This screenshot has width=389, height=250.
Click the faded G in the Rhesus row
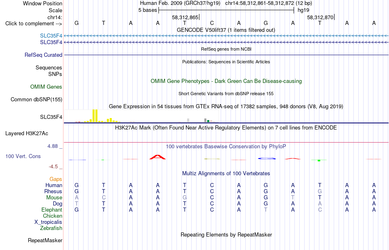(320, 191)
